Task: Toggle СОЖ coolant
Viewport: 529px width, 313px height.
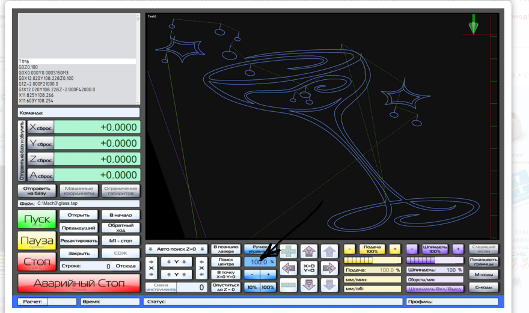Action: pos(120,253)
